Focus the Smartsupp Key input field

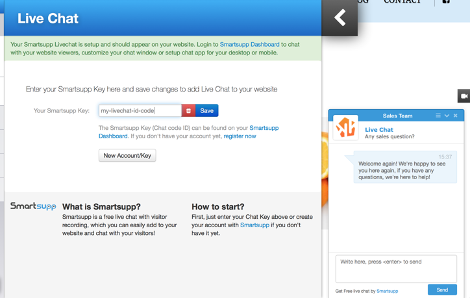click(x=140, y=110)
